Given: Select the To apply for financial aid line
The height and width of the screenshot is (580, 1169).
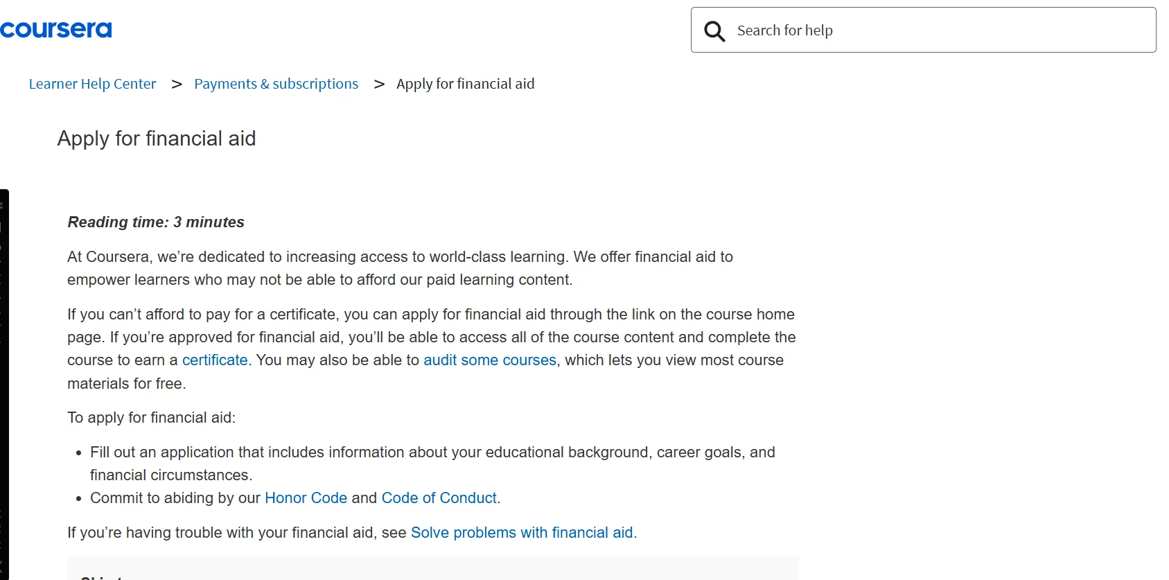Looking at the screenshot, I should point(152,416).
